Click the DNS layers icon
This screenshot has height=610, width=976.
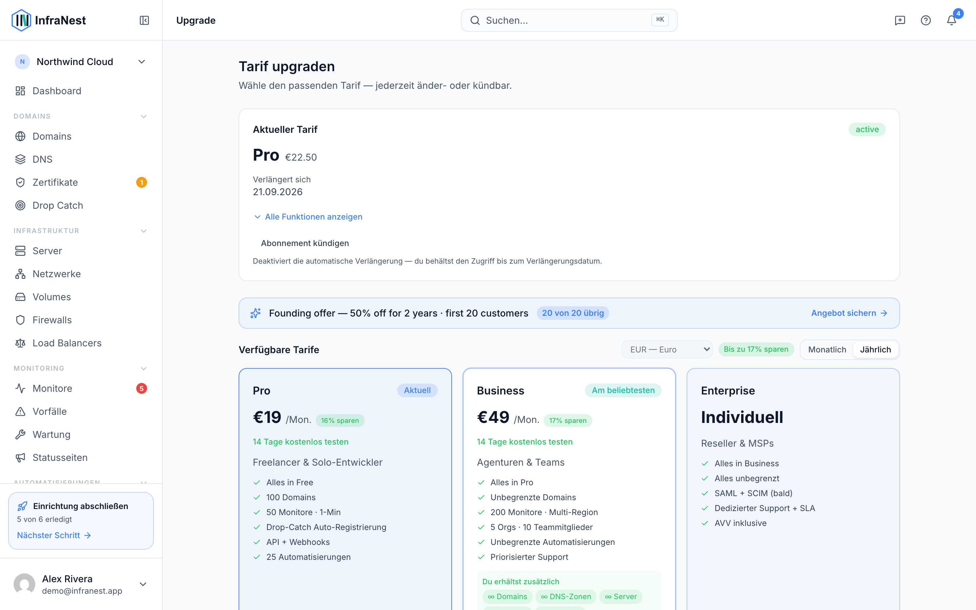tap(20, 159)
